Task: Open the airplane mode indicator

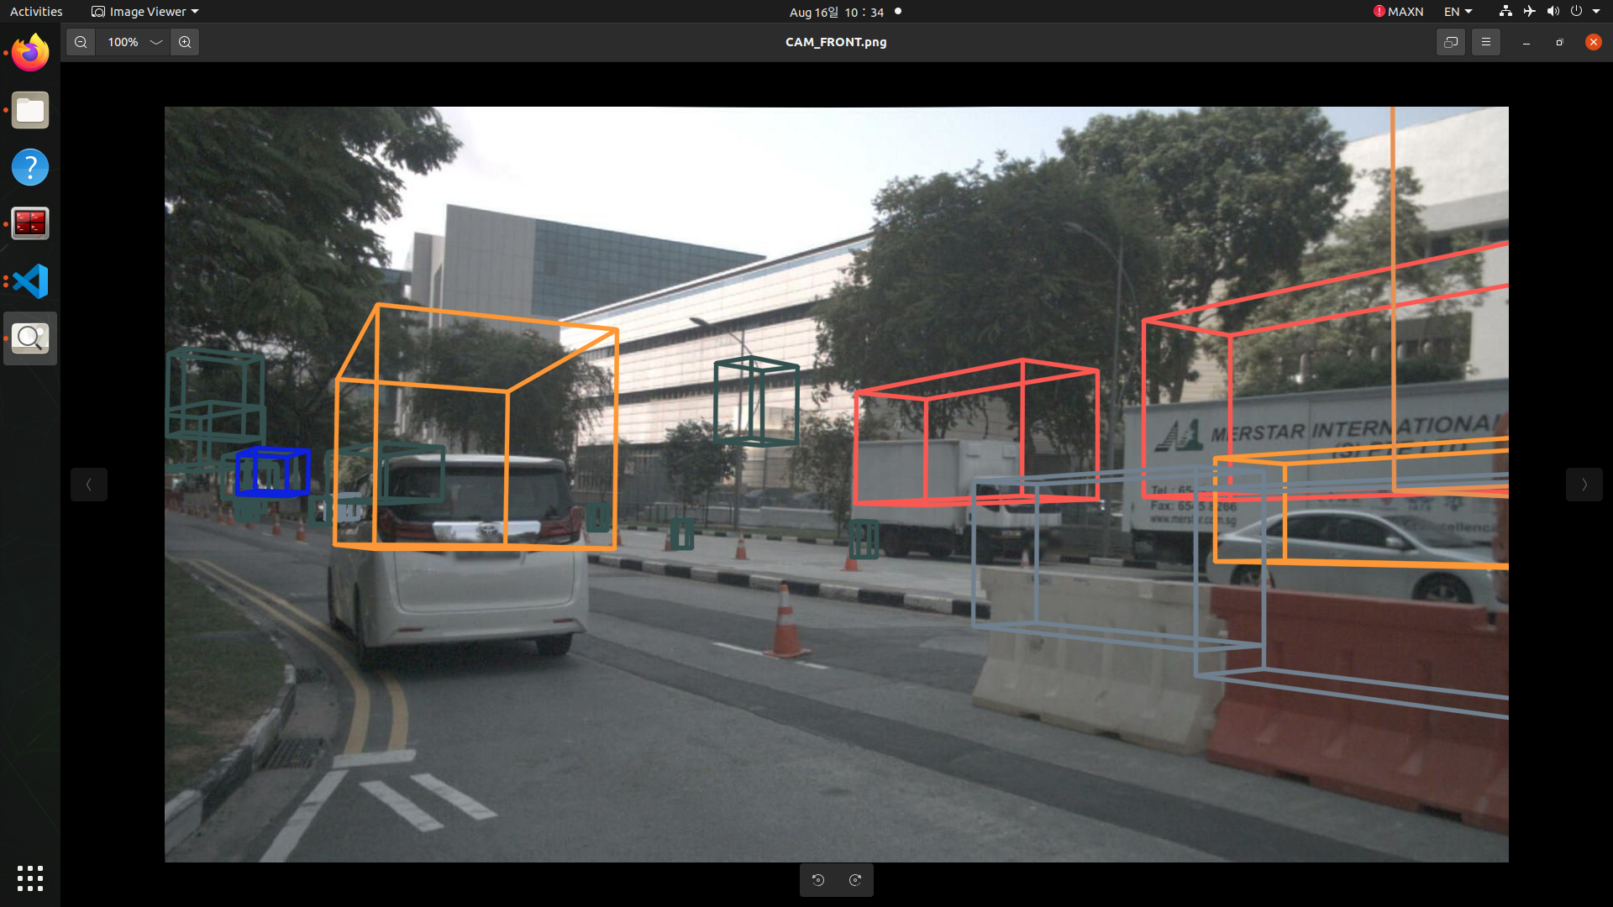Action: pos(1529,11)
